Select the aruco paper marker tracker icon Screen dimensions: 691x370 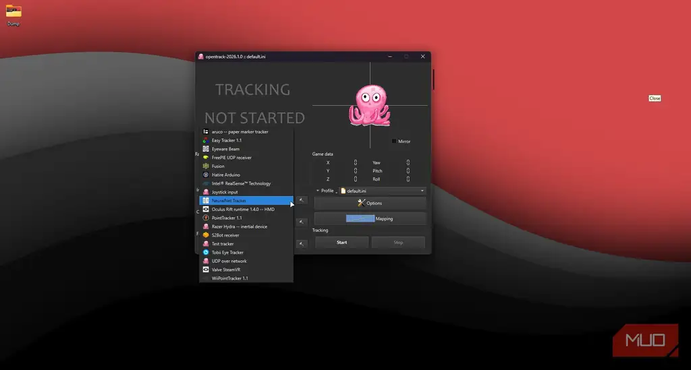[x=206, y=131]
